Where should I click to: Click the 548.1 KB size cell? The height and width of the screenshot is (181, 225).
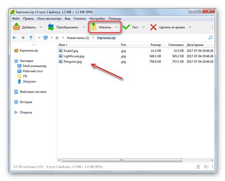[x=155, y=56]
